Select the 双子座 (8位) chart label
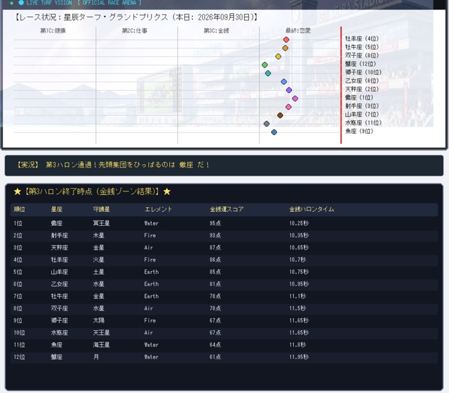This screenshot has height=393, width=449. coord(362,55)
